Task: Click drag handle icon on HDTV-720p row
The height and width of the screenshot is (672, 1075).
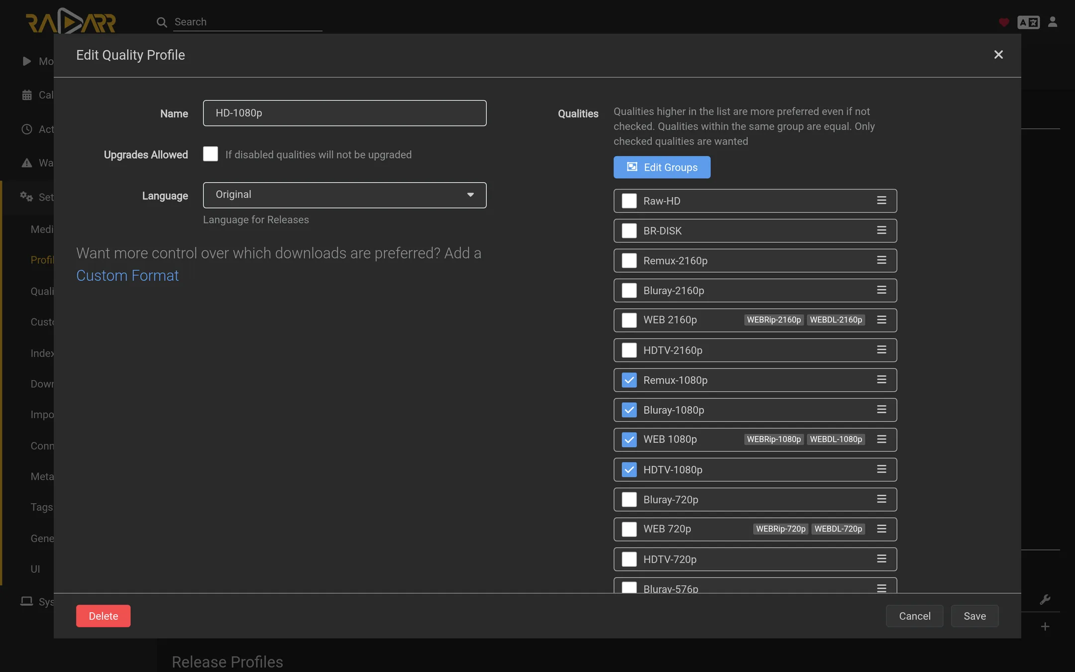Action: [881, 559]
